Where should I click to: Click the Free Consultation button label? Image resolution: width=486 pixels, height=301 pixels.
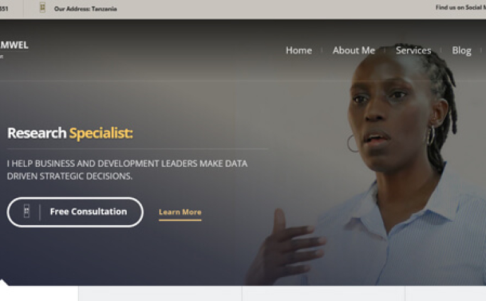pyautogui.click(x=88, y=211)
